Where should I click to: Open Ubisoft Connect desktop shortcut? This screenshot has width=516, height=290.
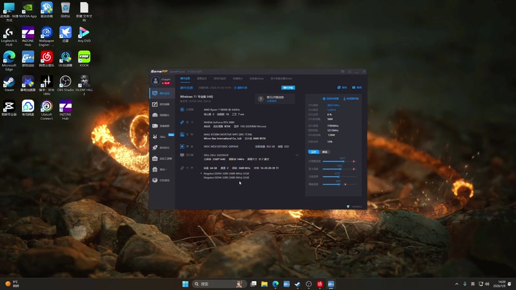(x=46, y=110)
